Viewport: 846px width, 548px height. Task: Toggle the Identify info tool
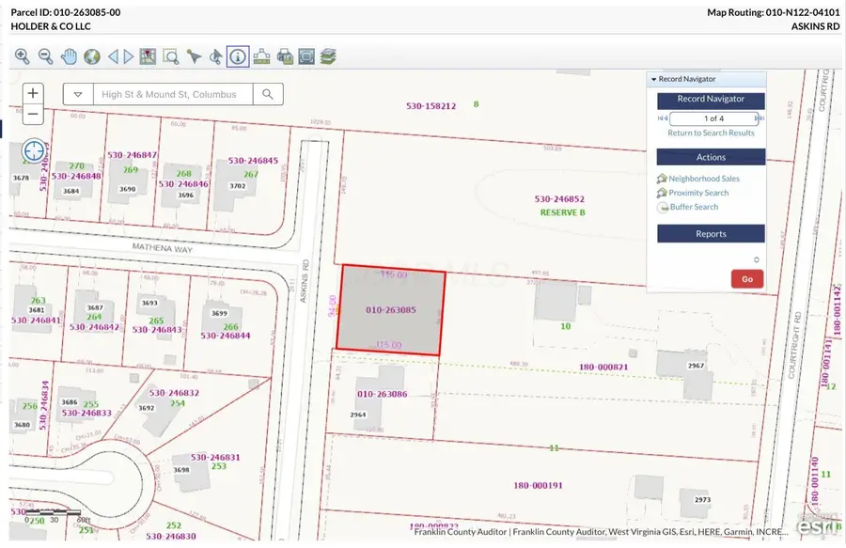click(x=238, y=56)
